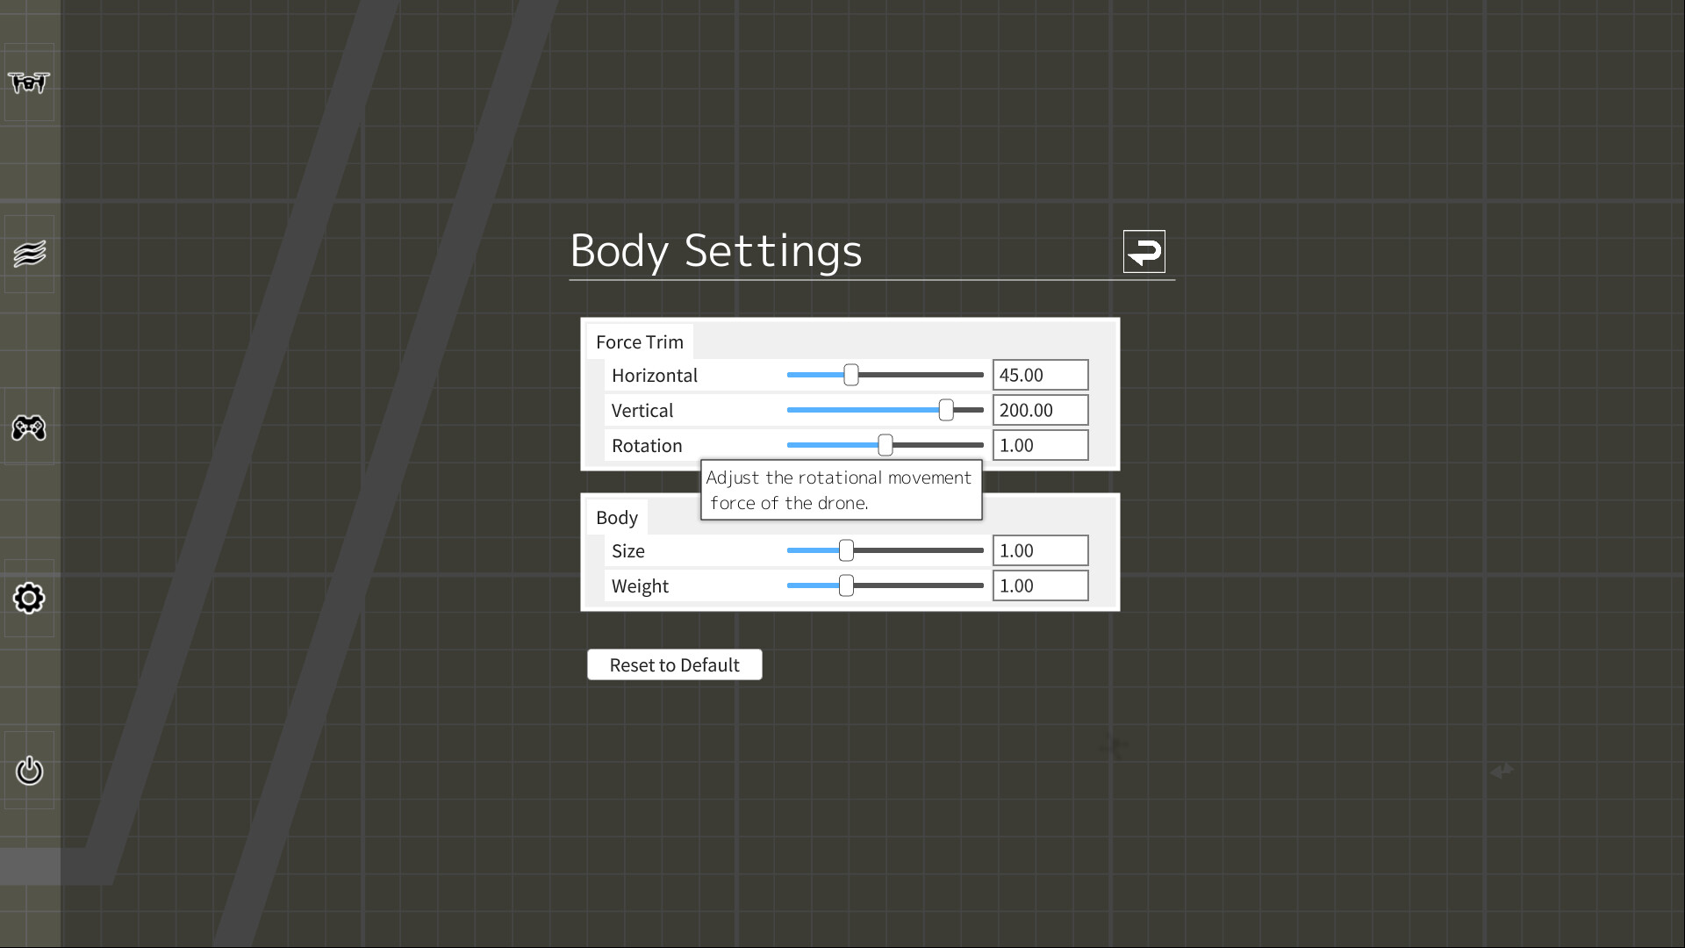Viewport: 1685px width, 948px height.
Task: Click the Body Settings title text
Action: (x=715, y=252)
